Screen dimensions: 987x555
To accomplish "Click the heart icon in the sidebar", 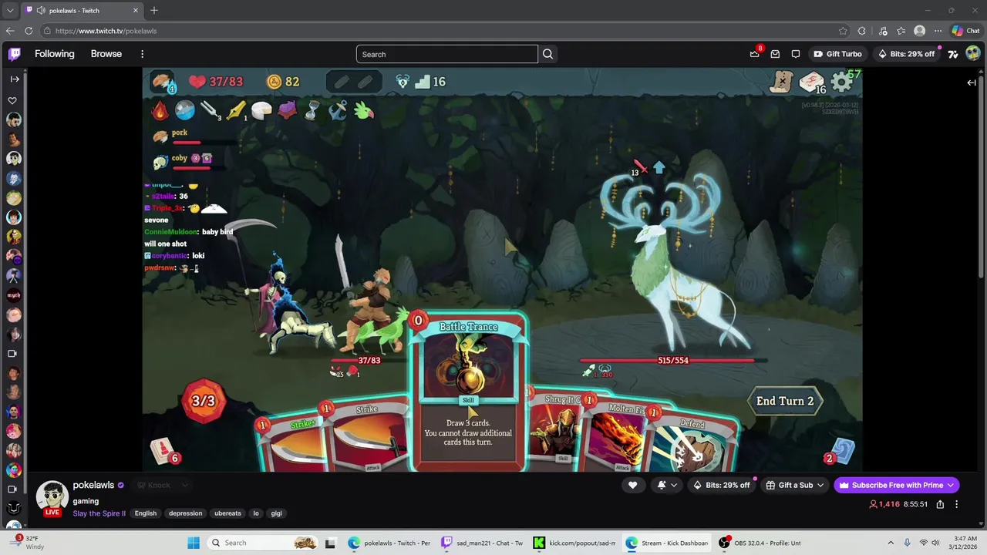I will (x=12, y=101).
